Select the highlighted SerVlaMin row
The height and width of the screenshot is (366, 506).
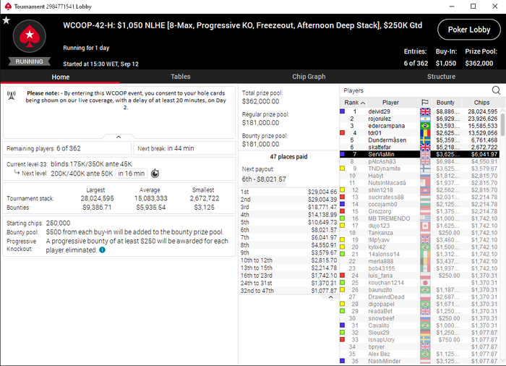coord(419,154)
